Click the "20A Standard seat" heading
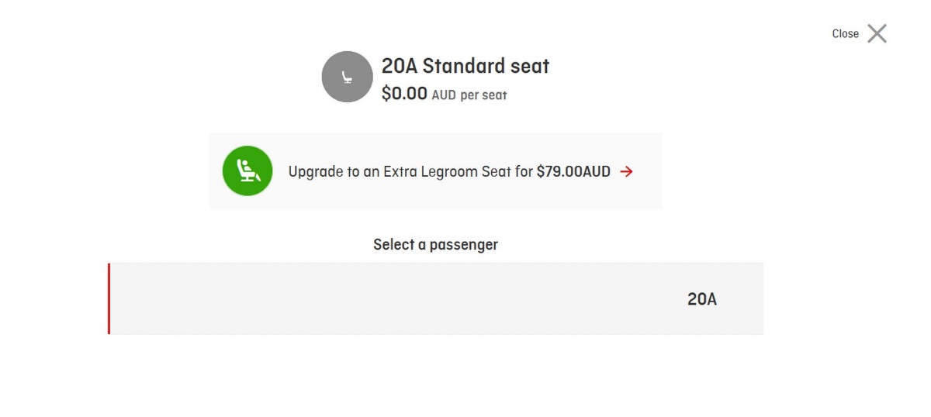Screen dimensions: 931x417 pos(465,67)
